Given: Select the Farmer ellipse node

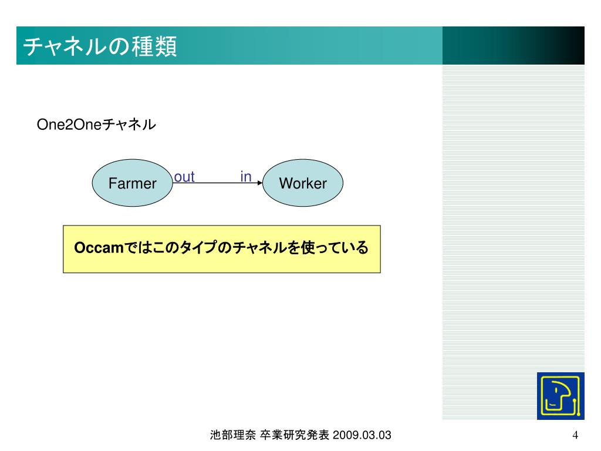Looking at the screenshot, I should tap(132, 183).
